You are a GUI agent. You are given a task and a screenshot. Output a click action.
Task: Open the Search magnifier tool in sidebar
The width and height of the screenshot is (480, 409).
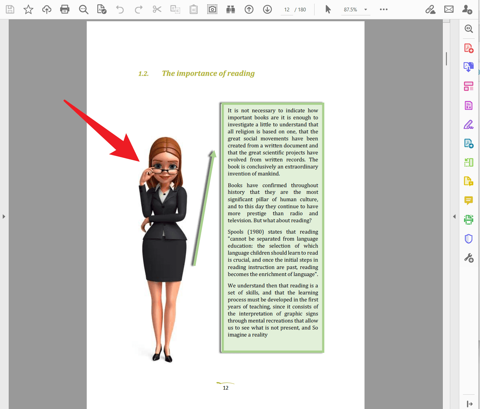coord(469,29)
